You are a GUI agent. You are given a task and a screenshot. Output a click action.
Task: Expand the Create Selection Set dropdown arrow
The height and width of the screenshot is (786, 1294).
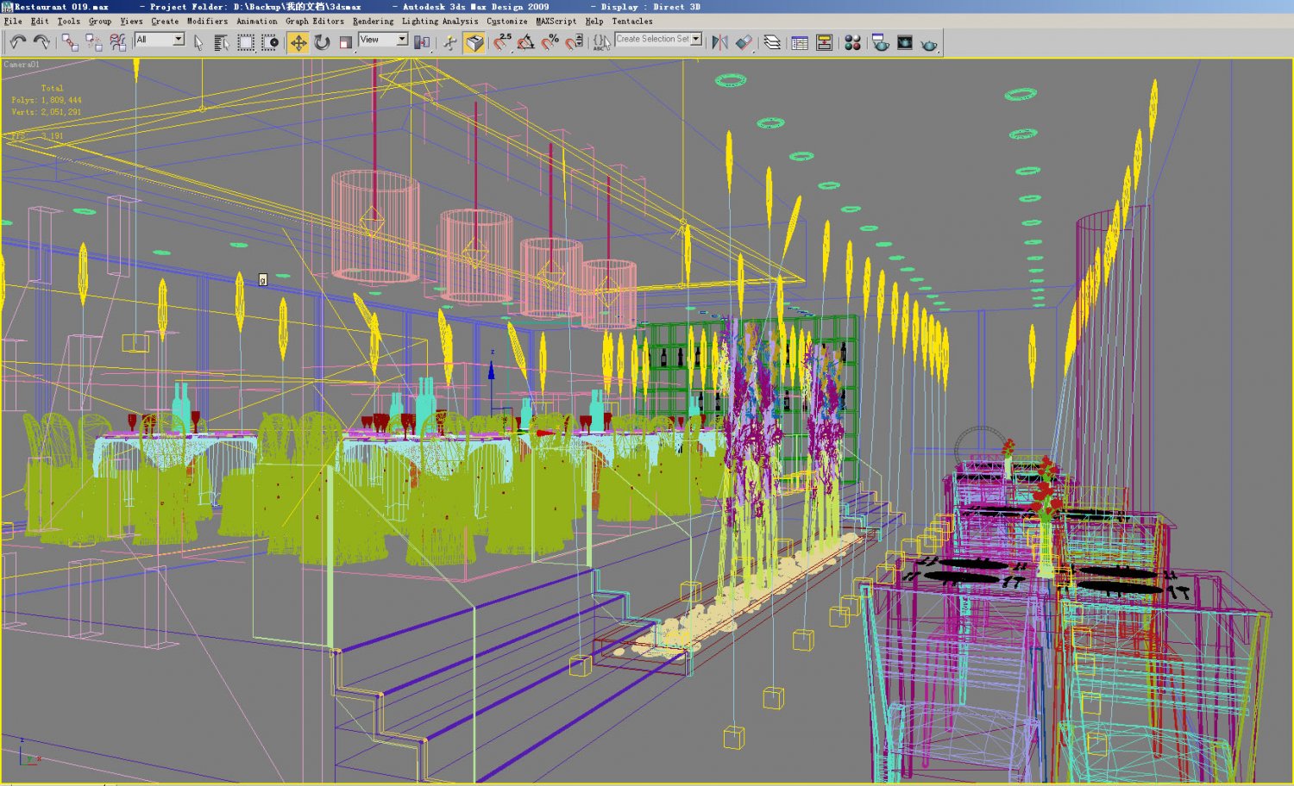coord(696,39)
